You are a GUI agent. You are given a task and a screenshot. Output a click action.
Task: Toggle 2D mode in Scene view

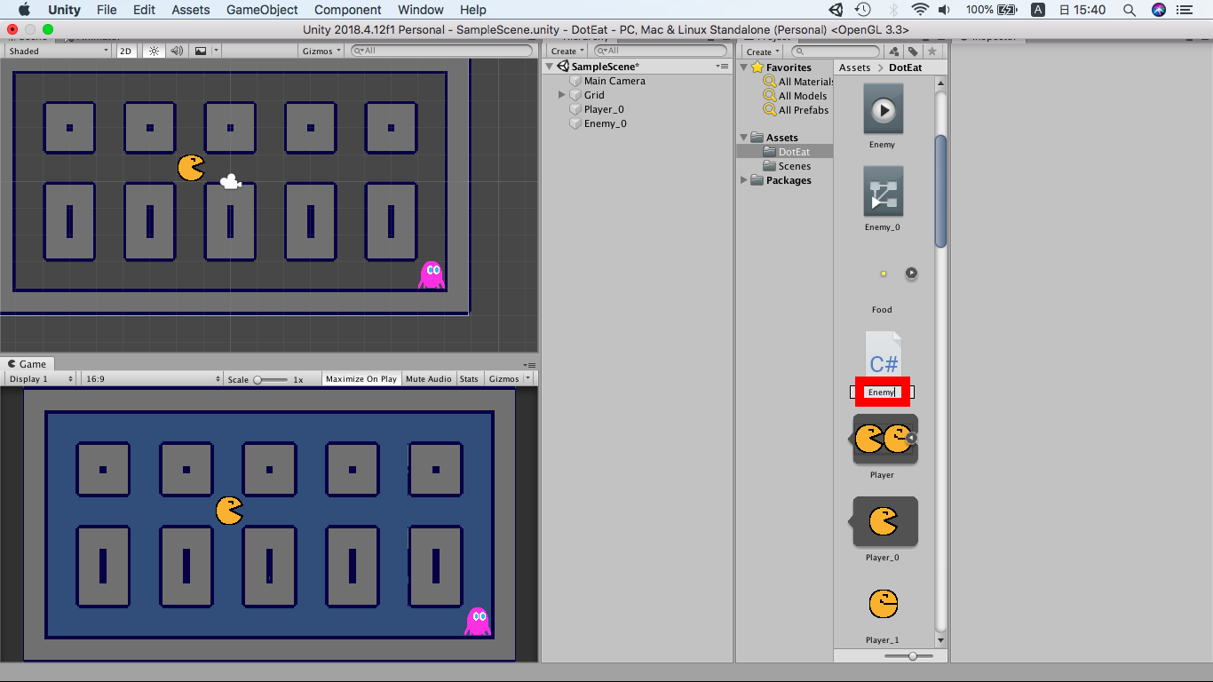pos(125,52)
